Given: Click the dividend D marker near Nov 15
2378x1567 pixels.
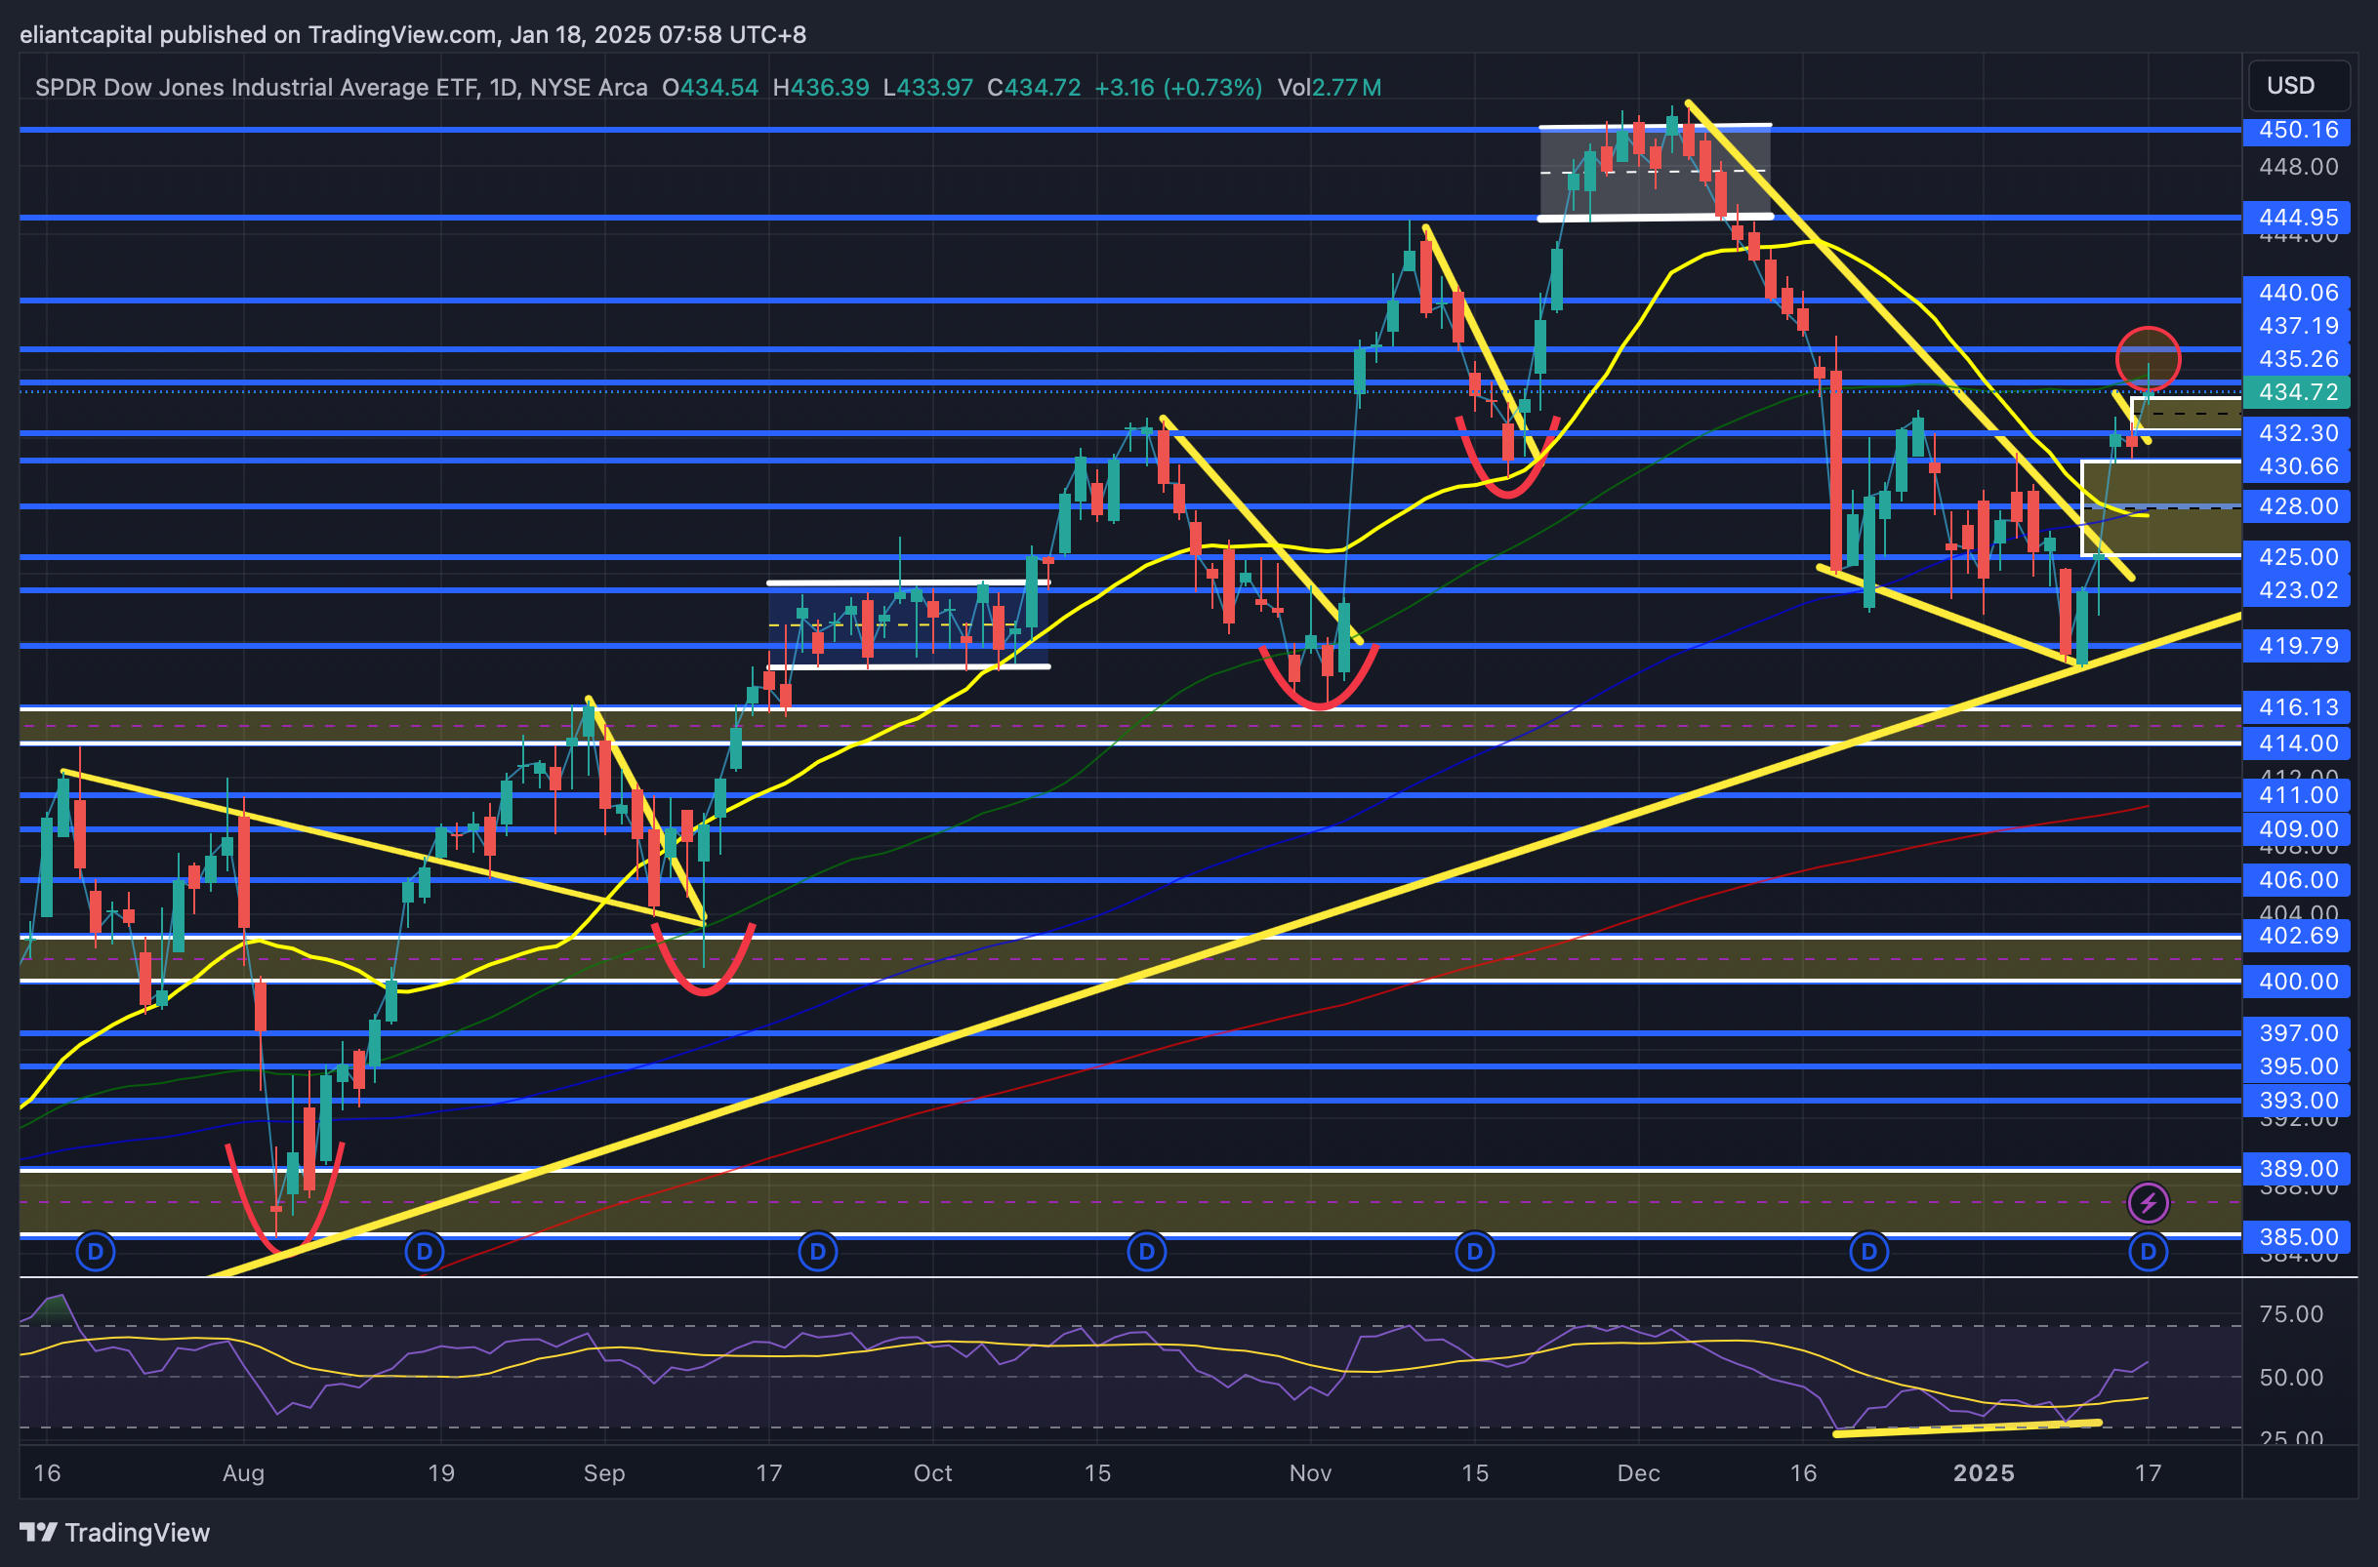Looking at the screenshot, I should click(1474, 1251).
